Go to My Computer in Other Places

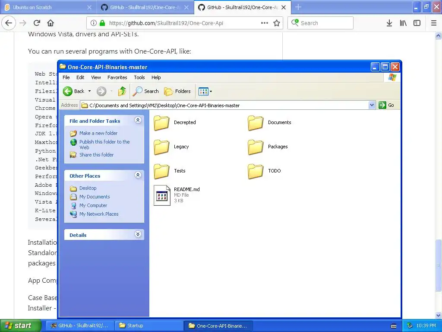point(93,205)
